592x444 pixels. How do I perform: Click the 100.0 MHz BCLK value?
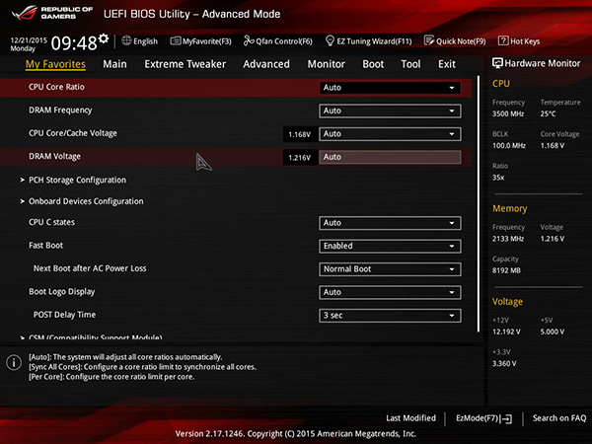[508, 146]
